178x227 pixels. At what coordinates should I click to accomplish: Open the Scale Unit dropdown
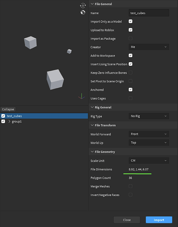(x=149, y=161)
